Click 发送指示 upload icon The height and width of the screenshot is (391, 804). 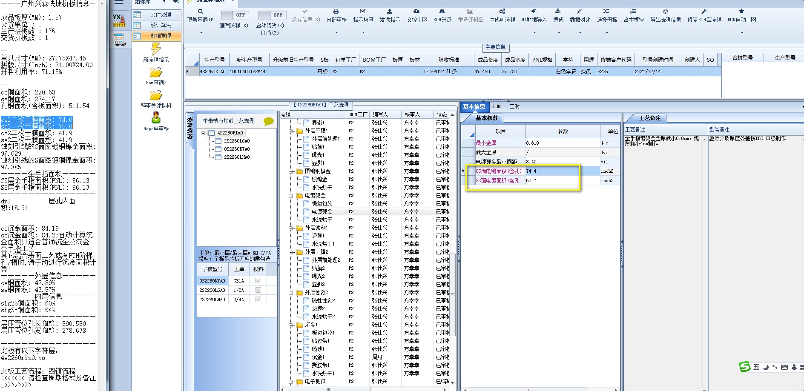tap(390, 11)
